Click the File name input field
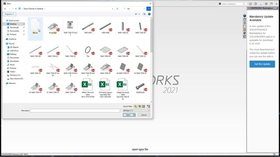Image resolution: width=280 pixels, height=157 pixels. click(75, 111)
